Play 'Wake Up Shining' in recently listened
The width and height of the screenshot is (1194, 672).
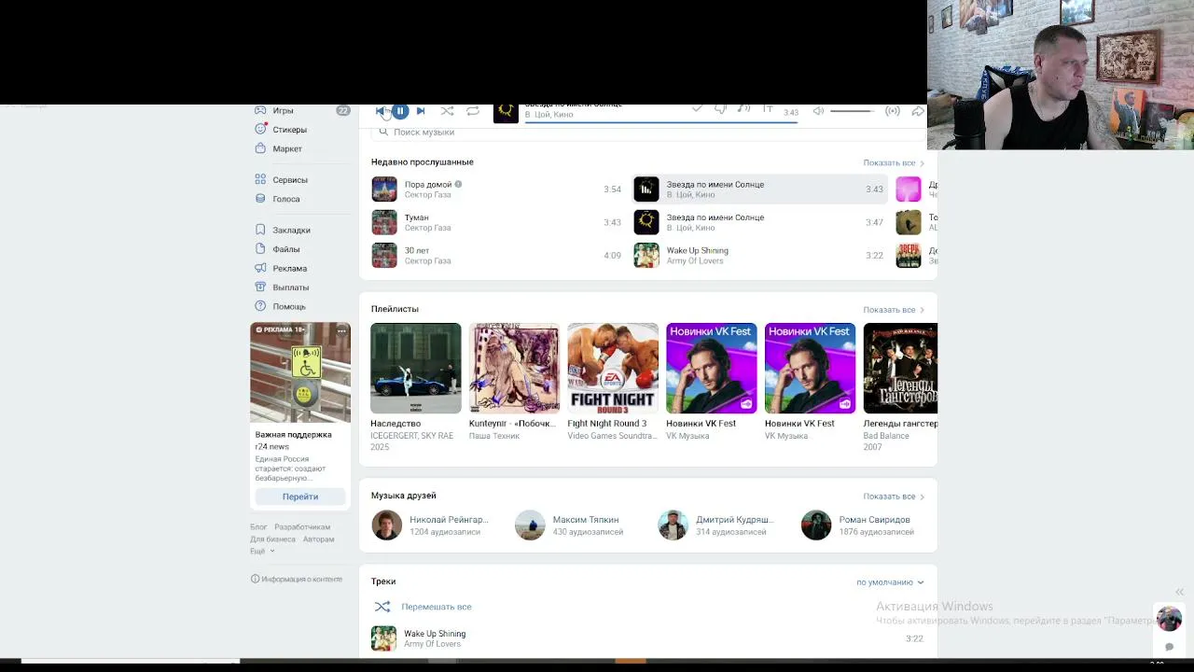[758, 256]
